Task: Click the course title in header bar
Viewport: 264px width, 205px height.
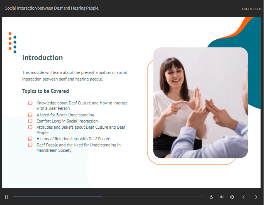Action: (52, 8)
